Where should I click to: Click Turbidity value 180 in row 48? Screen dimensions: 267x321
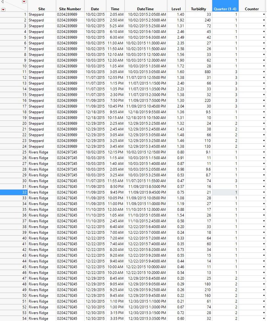click(208, 284)
